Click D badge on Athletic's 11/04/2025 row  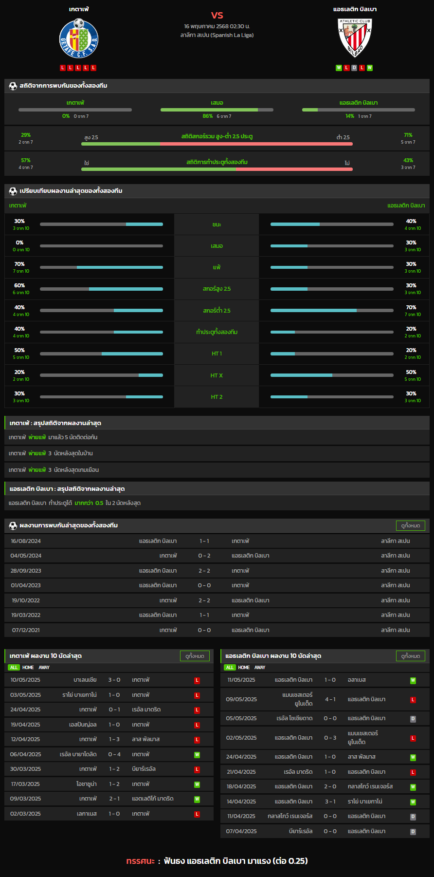413,817
